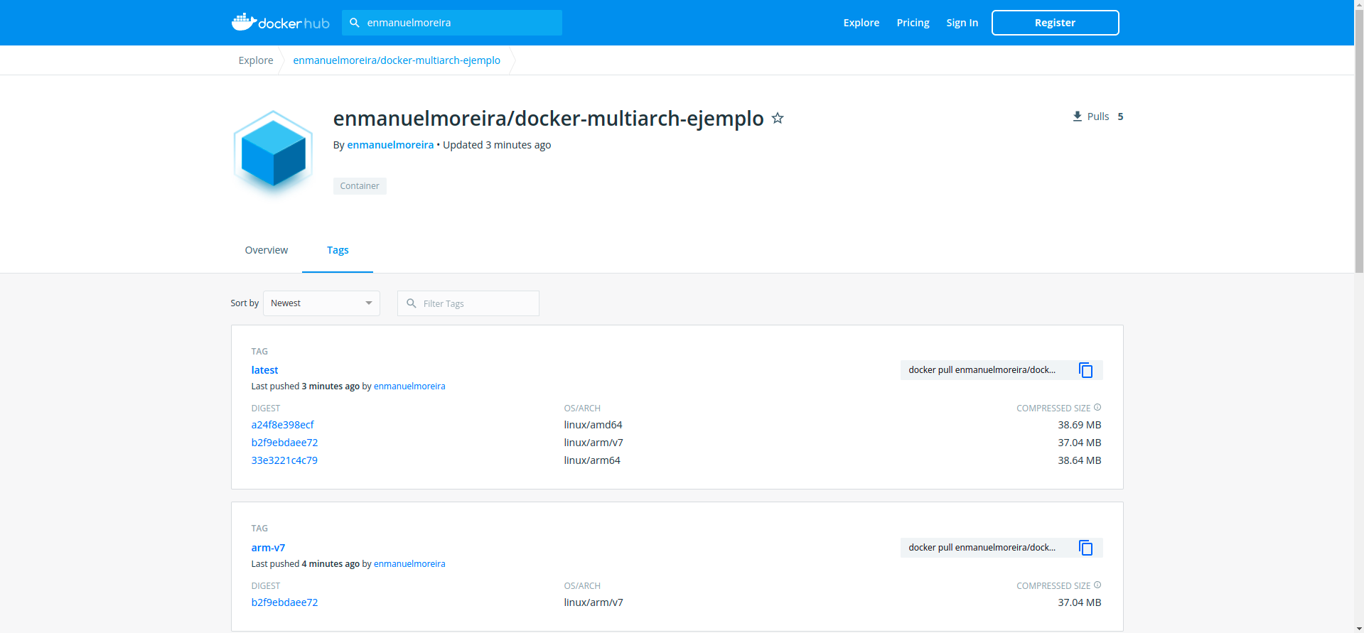The width and height of the screenshot is (1364, 633).
Task: Click the scrollbar up arrow
Action: 1359,4
